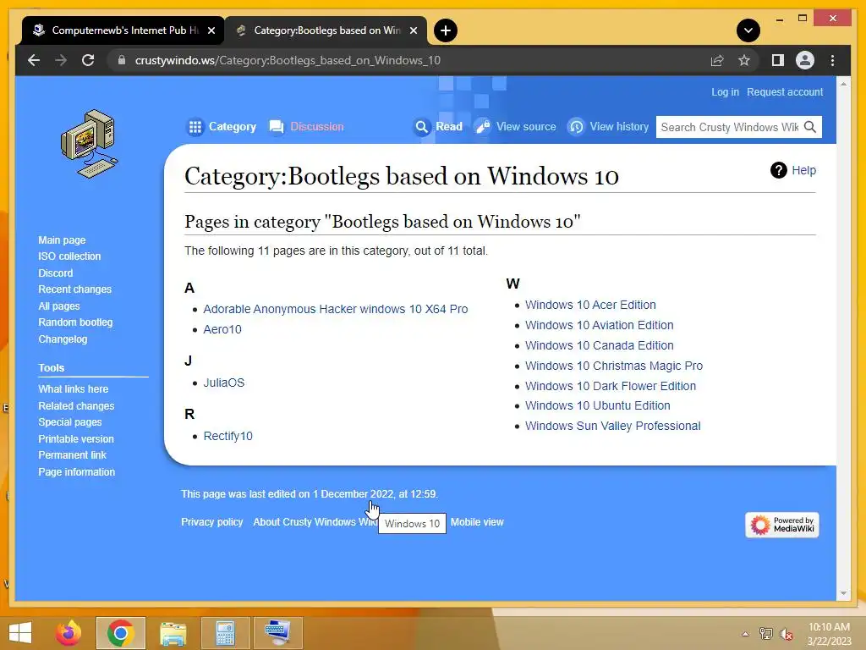866x650 pixels.
Task: Open the Discord sidebar link
Action: click(55, 273)
